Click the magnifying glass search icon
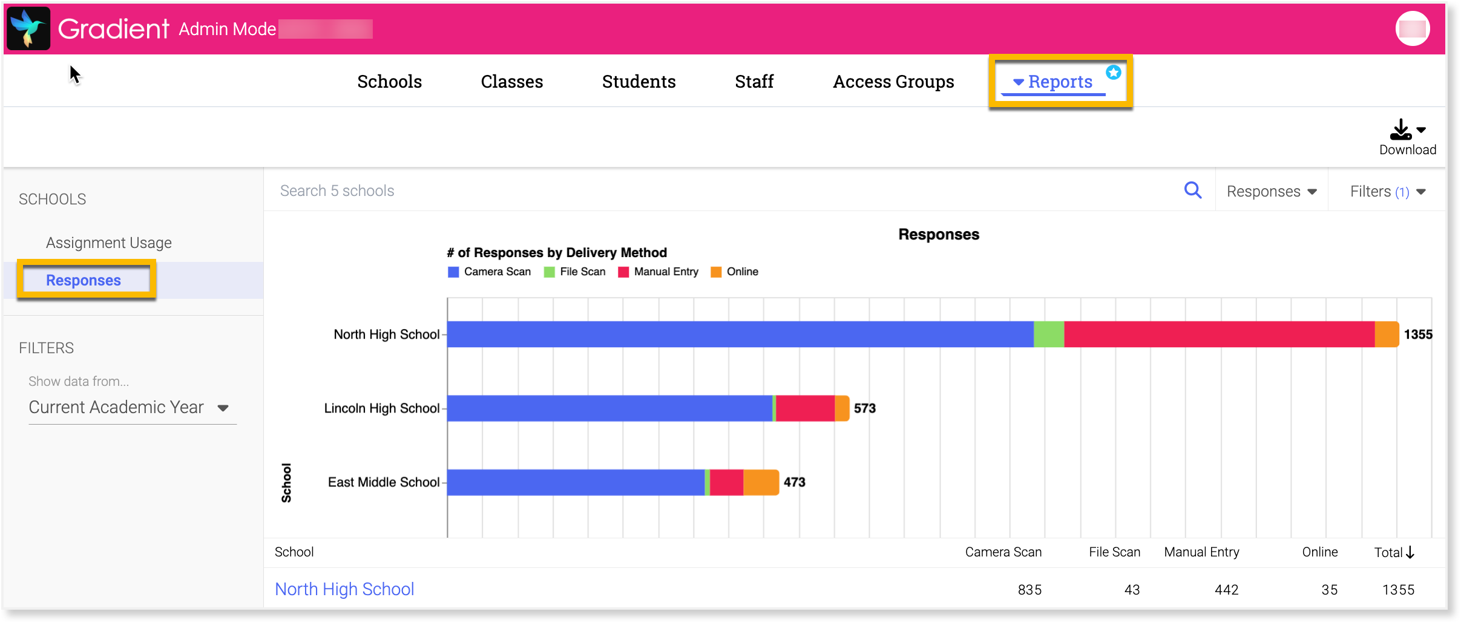Screen dimensions: 1461x623 [1192, 191]
